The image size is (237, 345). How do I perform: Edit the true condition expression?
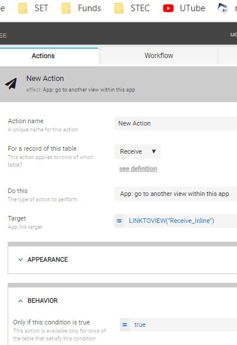(x=183, y=324)
